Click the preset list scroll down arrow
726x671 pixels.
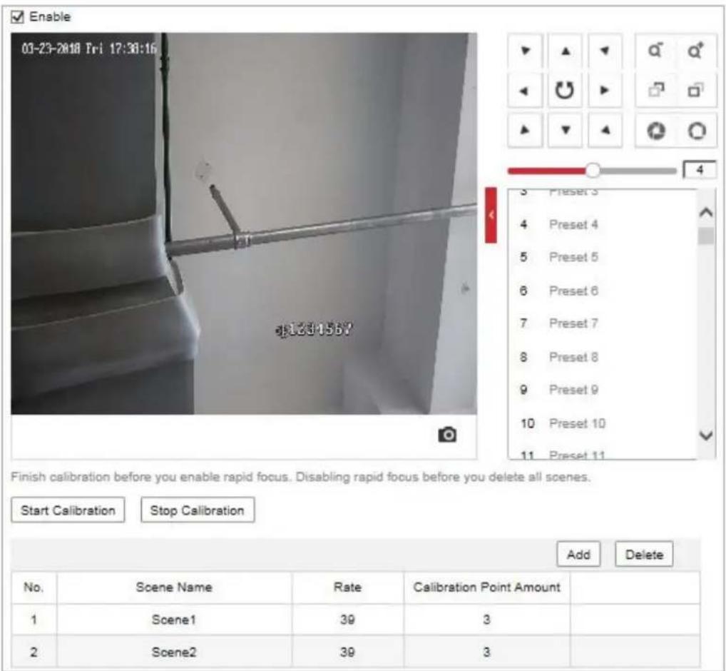[x=706, y=435]
